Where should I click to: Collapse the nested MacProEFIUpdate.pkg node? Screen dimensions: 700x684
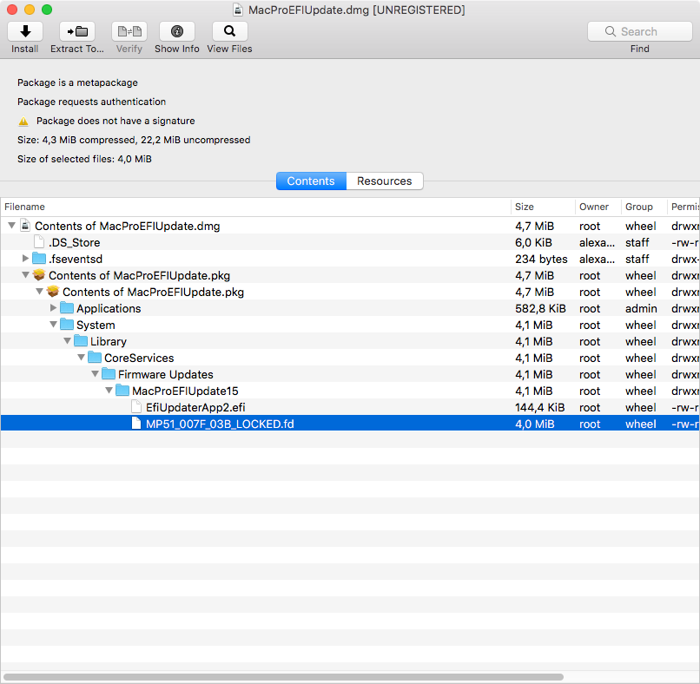pos(40,292)
